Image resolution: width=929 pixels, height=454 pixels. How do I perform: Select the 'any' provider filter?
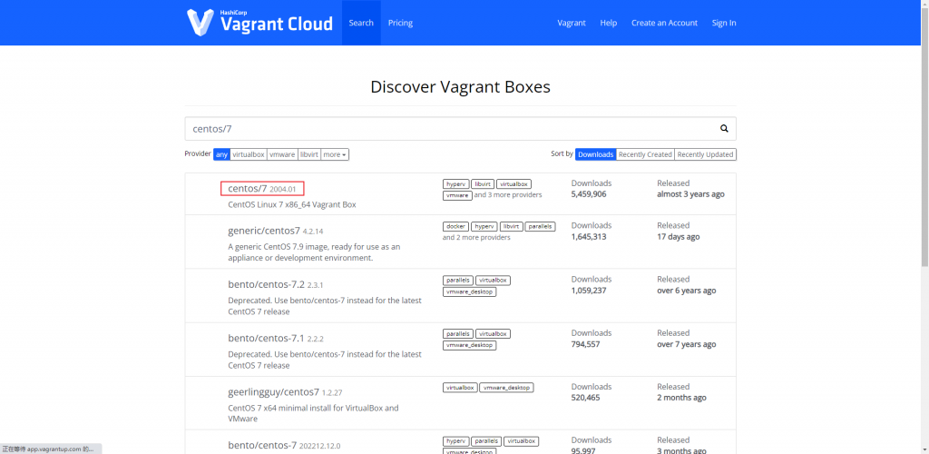click(x=221, y=154)
